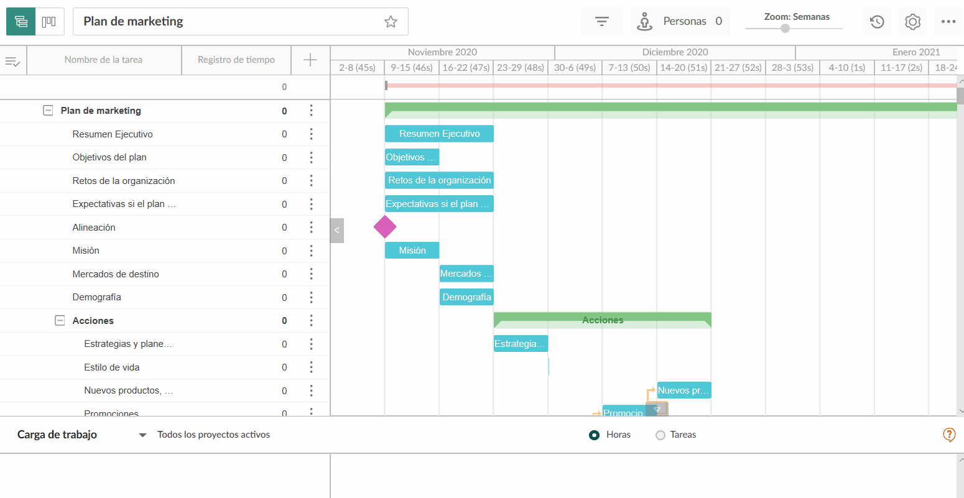
Task: Switch to the board view icon
Action: coord(47,21)
